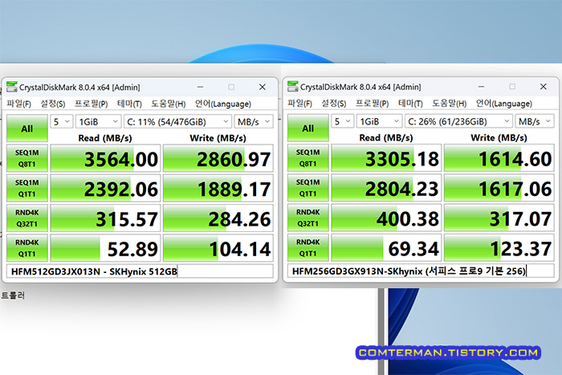Start RND4K Q1T1 test in right window

[x=308, y=248]
